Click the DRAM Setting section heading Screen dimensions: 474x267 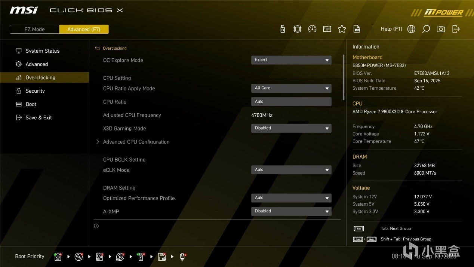pos(119,188)
